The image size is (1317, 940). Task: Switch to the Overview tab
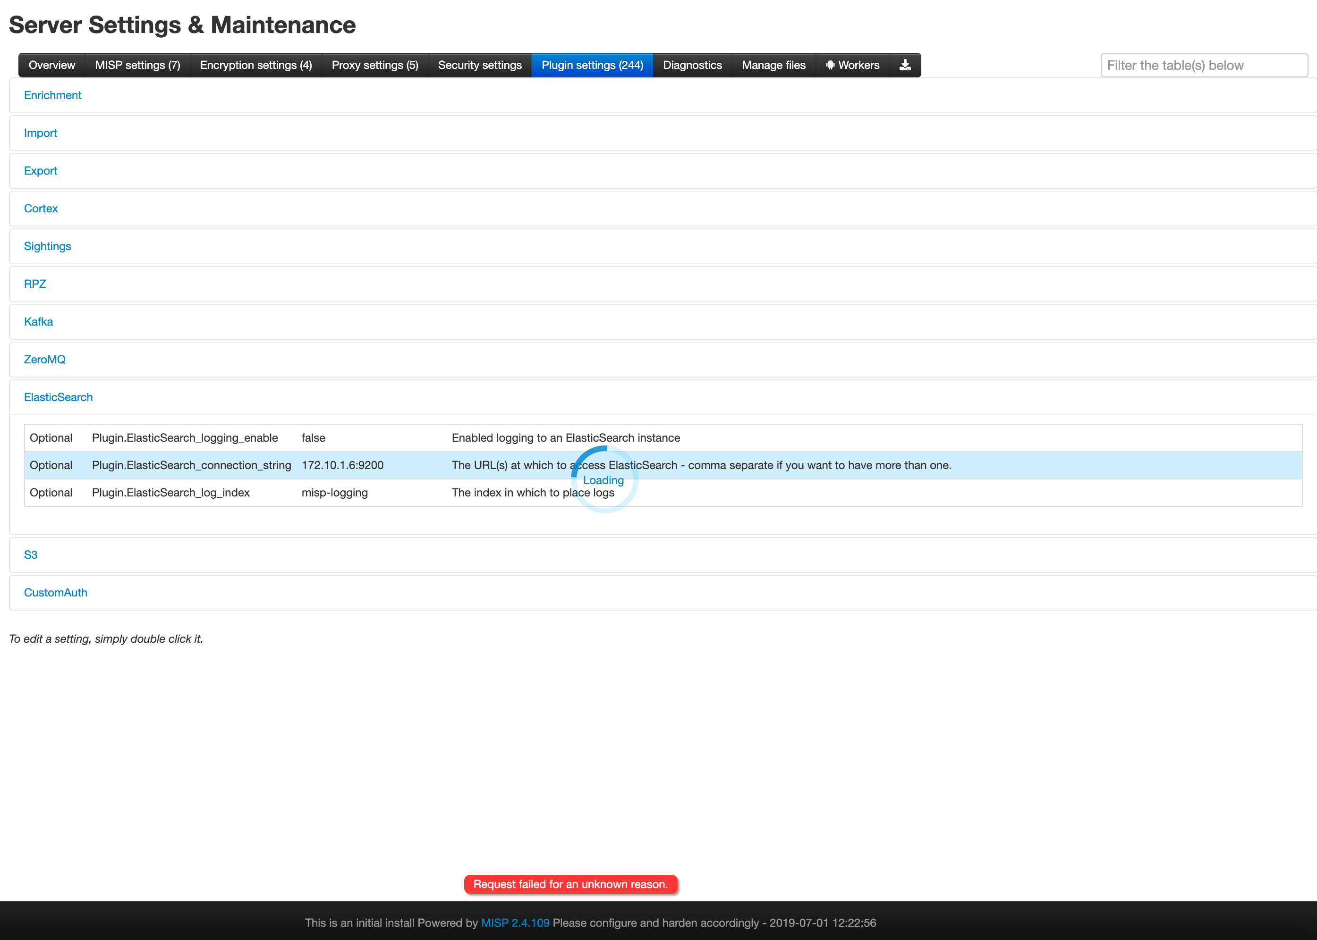51,65
